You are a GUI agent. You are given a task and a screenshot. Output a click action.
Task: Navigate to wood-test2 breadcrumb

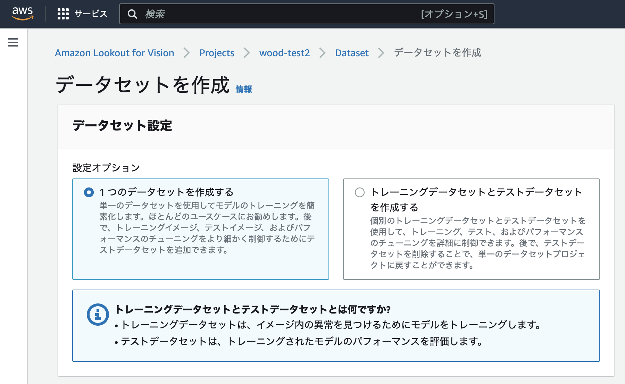coord(284,53)
